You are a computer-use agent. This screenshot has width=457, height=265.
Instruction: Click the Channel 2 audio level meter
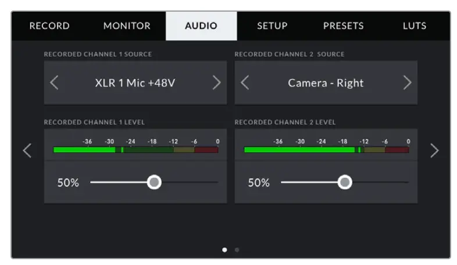tap(326, 149)
